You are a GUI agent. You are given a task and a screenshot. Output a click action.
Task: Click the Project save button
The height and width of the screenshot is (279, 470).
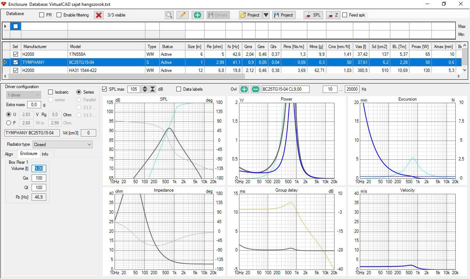[x=284, y=15]
